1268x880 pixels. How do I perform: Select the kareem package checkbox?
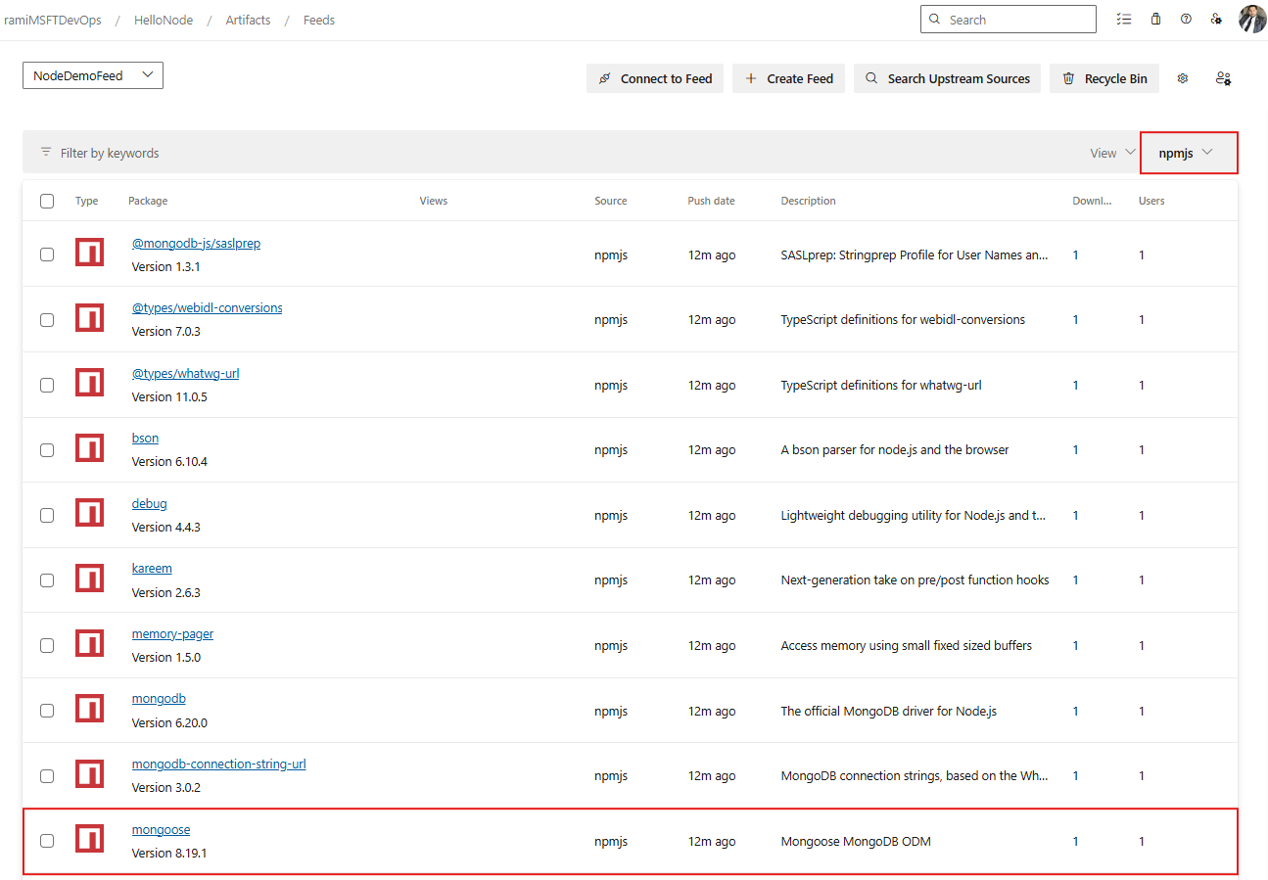pyautogui.click(x=47, y=580)
